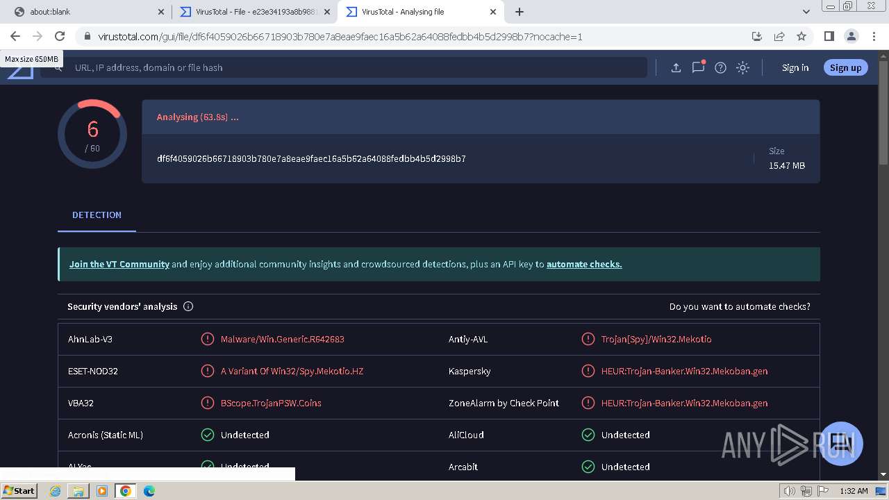Click Do you want to automate checks?

pos(740,306)
